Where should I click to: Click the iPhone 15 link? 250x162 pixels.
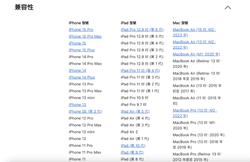tap(77, 43)
